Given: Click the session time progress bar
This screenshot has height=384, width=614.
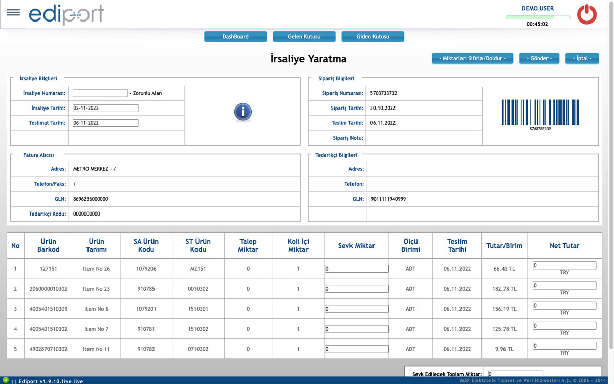Looking at the screenshot, I should point(538,17).
